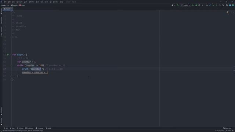The image size is (235, 132).
Task: Open the Problems tool window
Action: (x=29, y=128)
